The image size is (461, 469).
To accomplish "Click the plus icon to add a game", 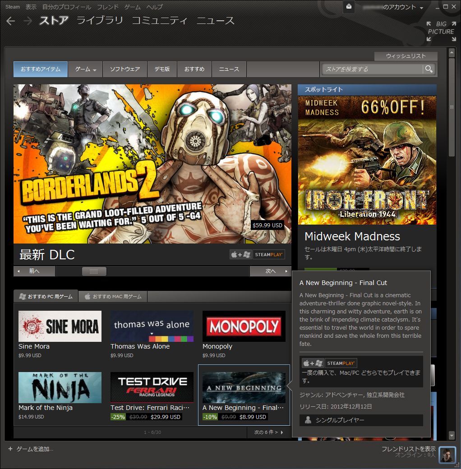I will 10,449.
